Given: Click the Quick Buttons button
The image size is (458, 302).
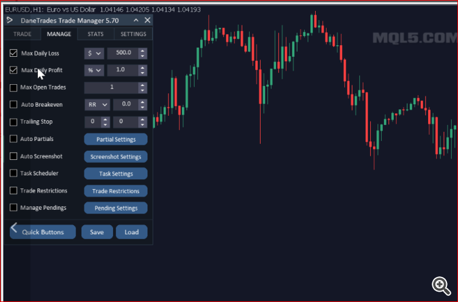Looking at the screenshot, I should pos(43,232).
